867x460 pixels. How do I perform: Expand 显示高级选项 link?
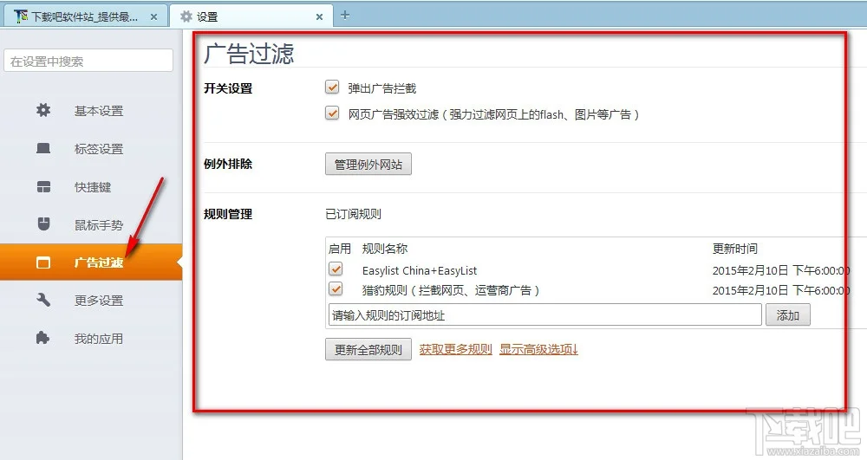pyautogui.click(x=538, y=350)
